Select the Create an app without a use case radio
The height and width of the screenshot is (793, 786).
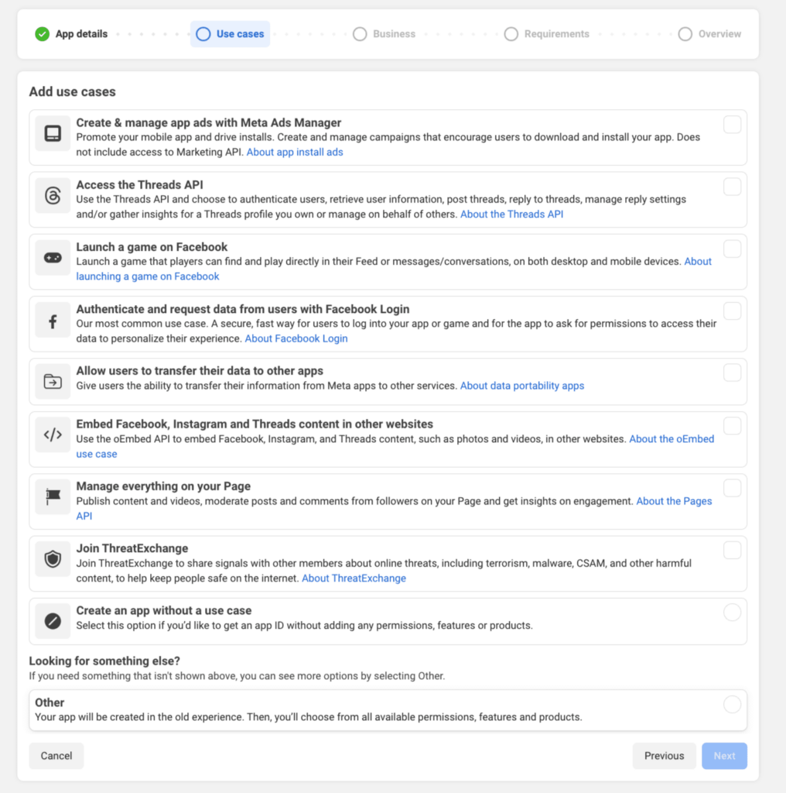point(732,612)
